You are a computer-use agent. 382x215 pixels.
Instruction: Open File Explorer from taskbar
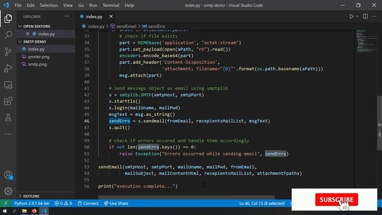tap(24, 211)
